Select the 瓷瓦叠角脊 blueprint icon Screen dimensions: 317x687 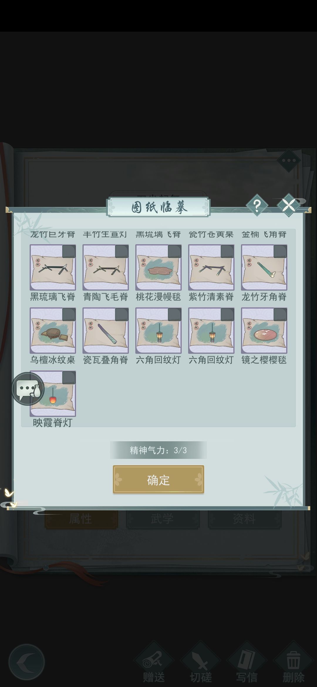[x=106, y=330]
